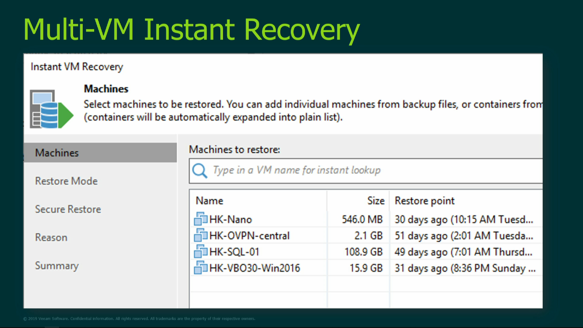
Task: Click the 51 days ago restore point
Action: [464, 236]
